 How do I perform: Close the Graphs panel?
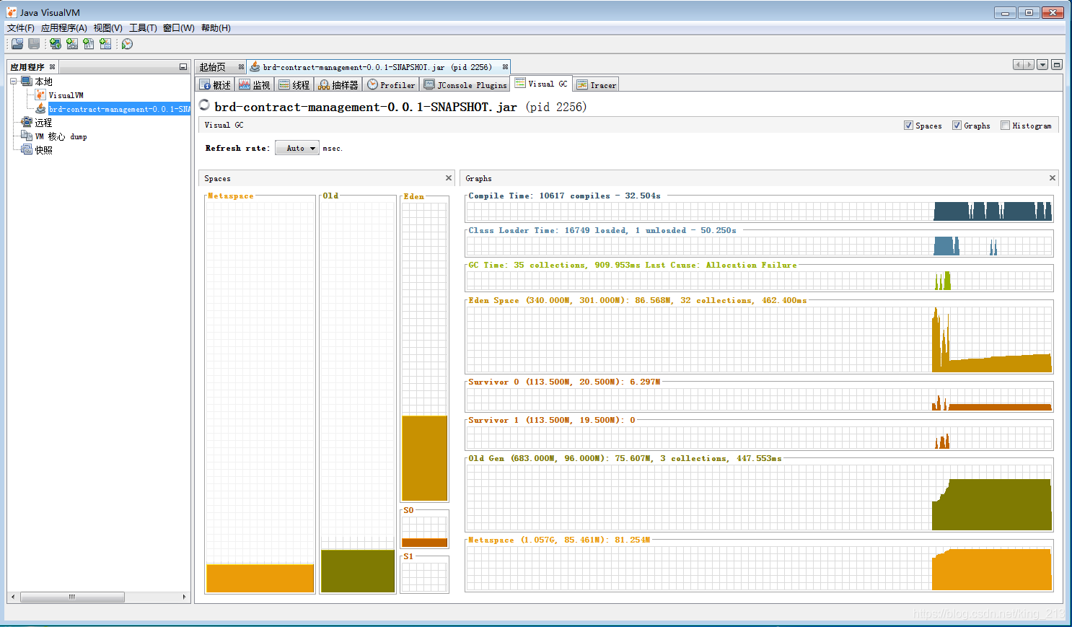(x=1053, y=177)
